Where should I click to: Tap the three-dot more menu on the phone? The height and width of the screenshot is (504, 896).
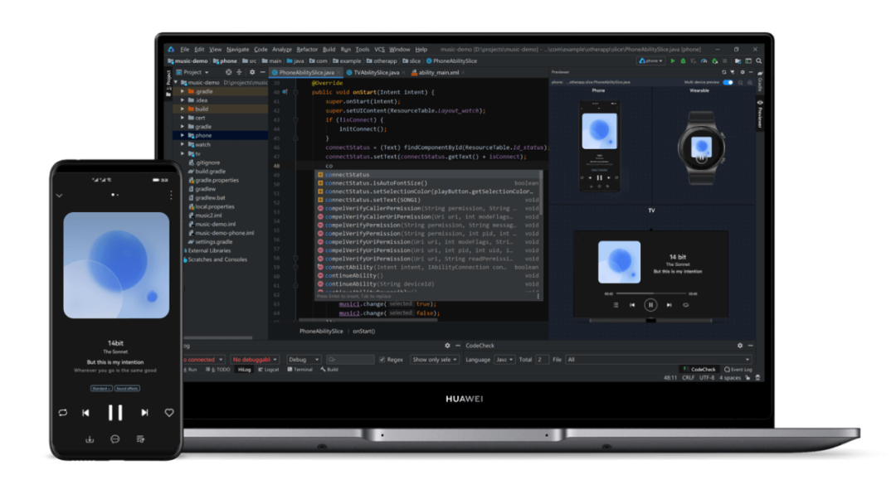tap(171, 196)
